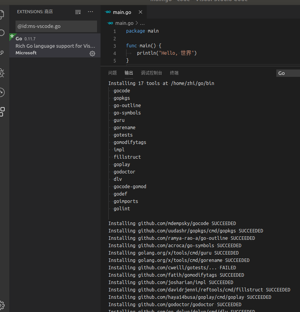Click the Installing 17 tools output line
The image size is (300, 312).
161,83
